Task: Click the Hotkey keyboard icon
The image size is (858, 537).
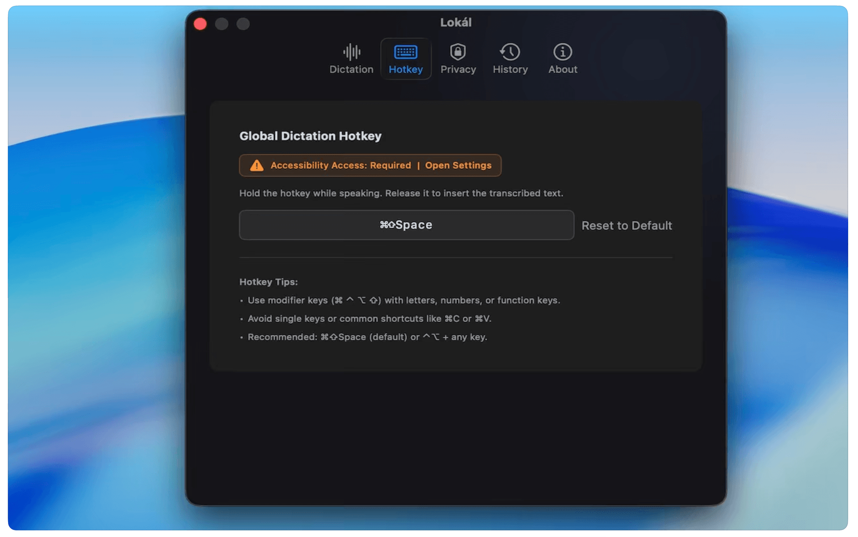Action: pos(406,52)
